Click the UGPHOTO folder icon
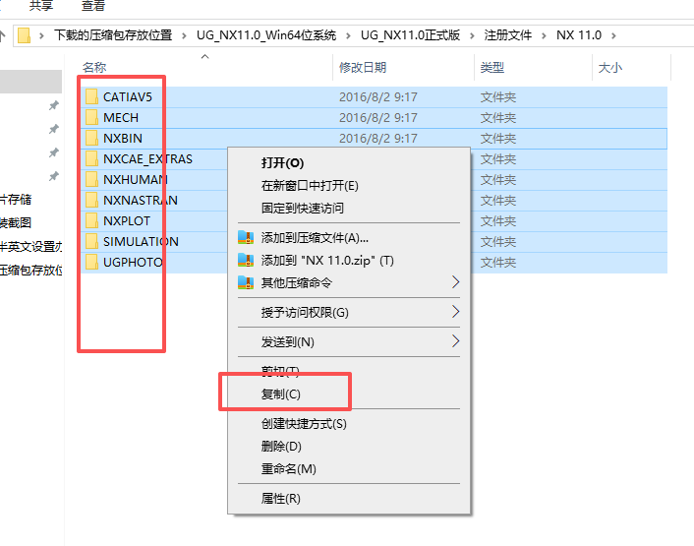Image resolution: width=694 pixels, height=546 pixels. pos(91,262)
